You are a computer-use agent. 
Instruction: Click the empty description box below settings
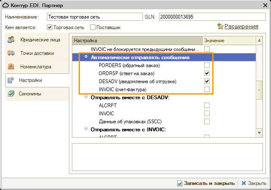pos(167,157)
